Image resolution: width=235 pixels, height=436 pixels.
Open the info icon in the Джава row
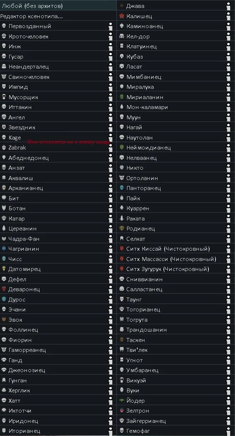(229, 6)
